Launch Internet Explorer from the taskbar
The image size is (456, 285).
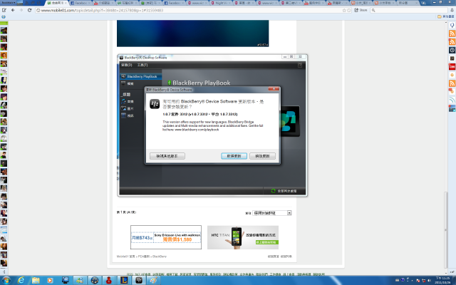pos(21,280)
